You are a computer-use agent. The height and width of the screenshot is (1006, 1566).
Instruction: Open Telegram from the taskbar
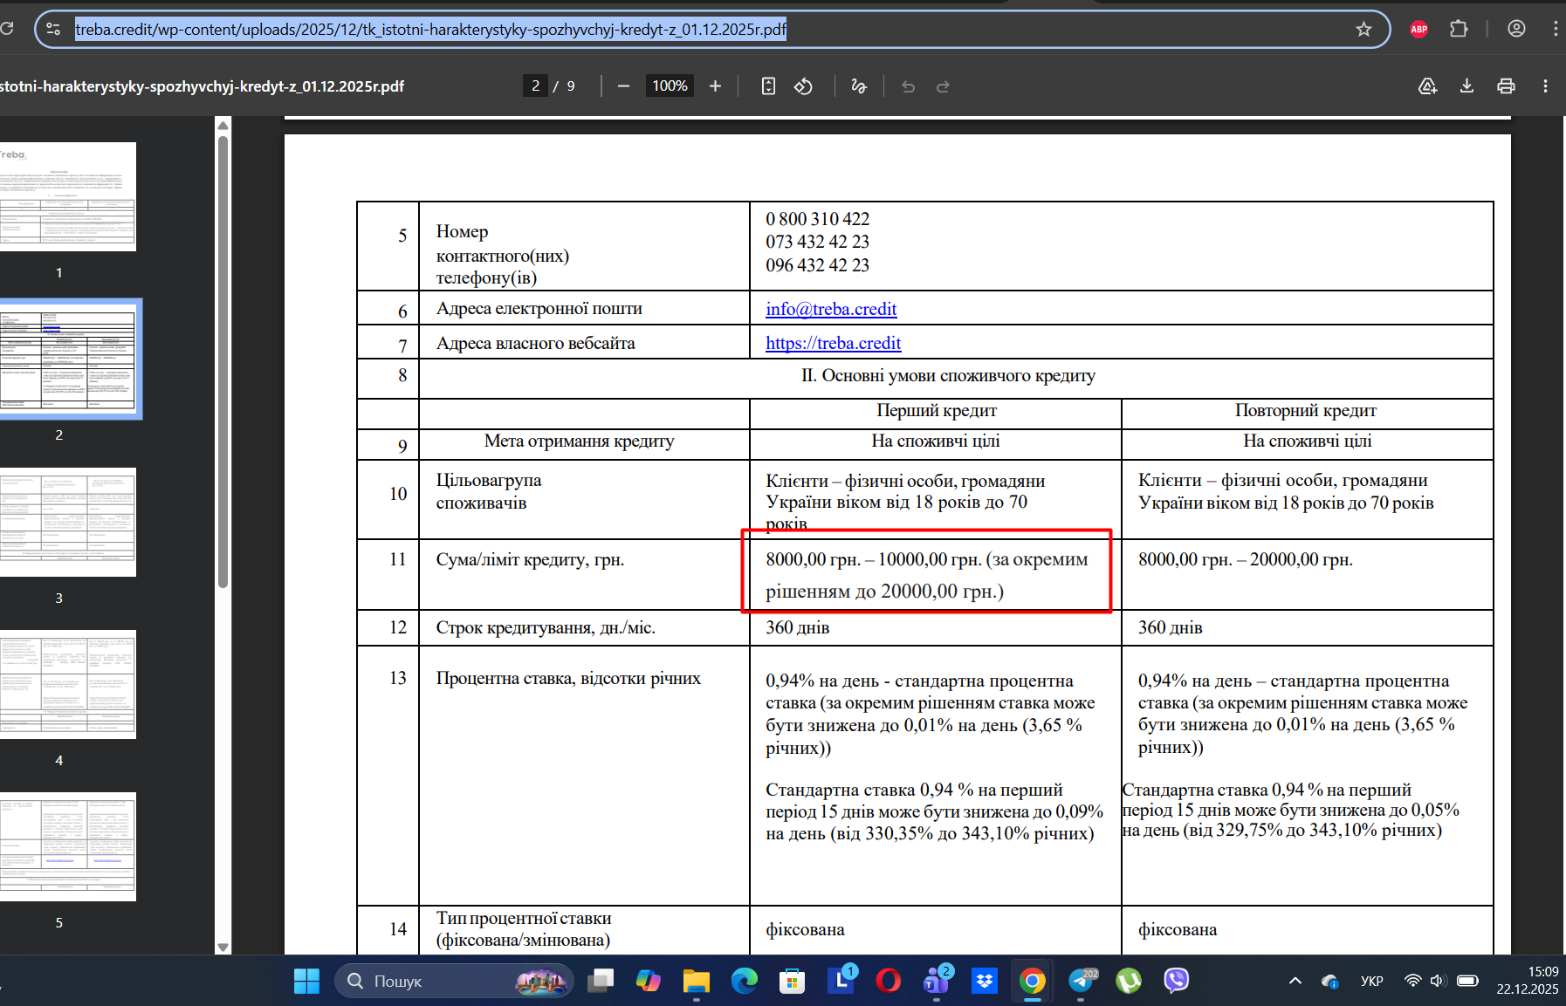pyautogui.click(x=1081, y=981)
